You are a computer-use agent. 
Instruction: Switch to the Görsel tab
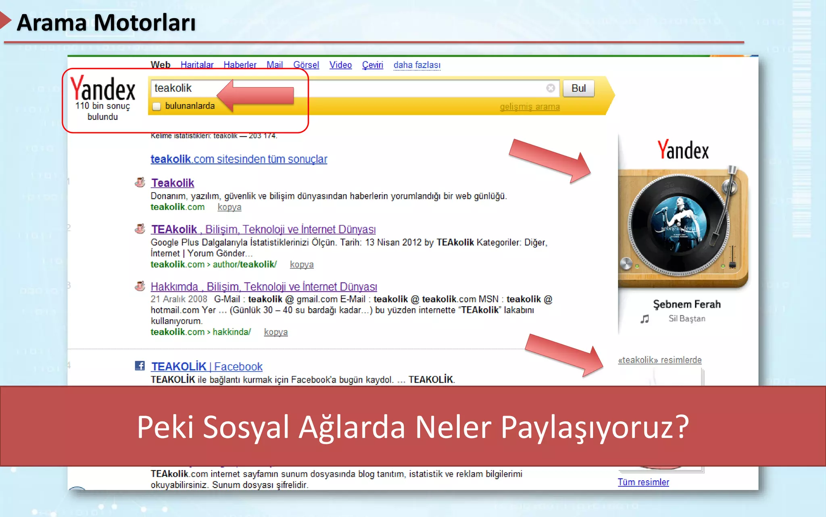306,65
